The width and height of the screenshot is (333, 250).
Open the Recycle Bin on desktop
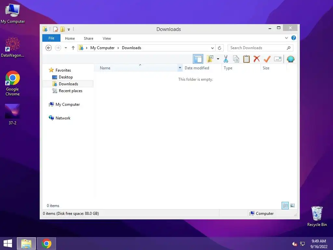coord(317,216)
